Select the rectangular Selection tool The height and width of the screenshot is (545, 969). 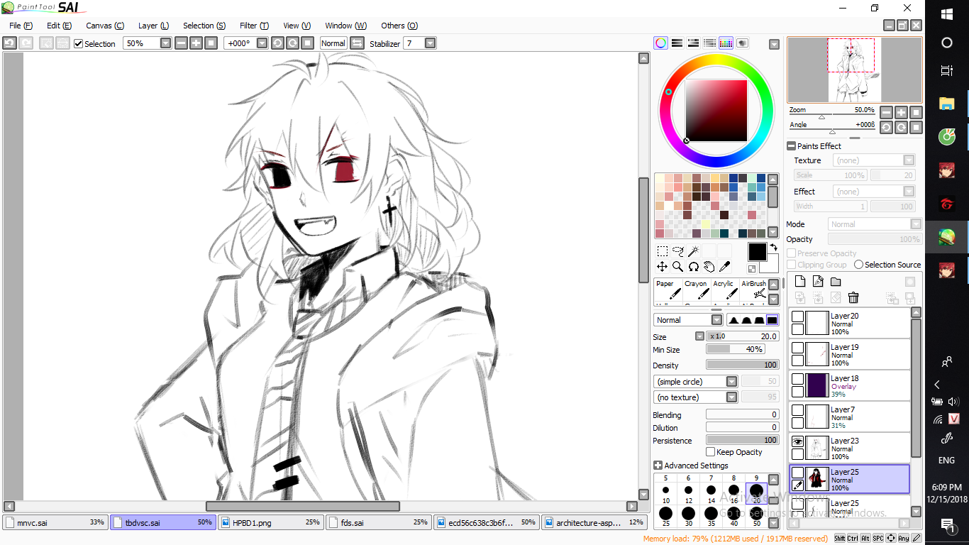pos(662,251)
